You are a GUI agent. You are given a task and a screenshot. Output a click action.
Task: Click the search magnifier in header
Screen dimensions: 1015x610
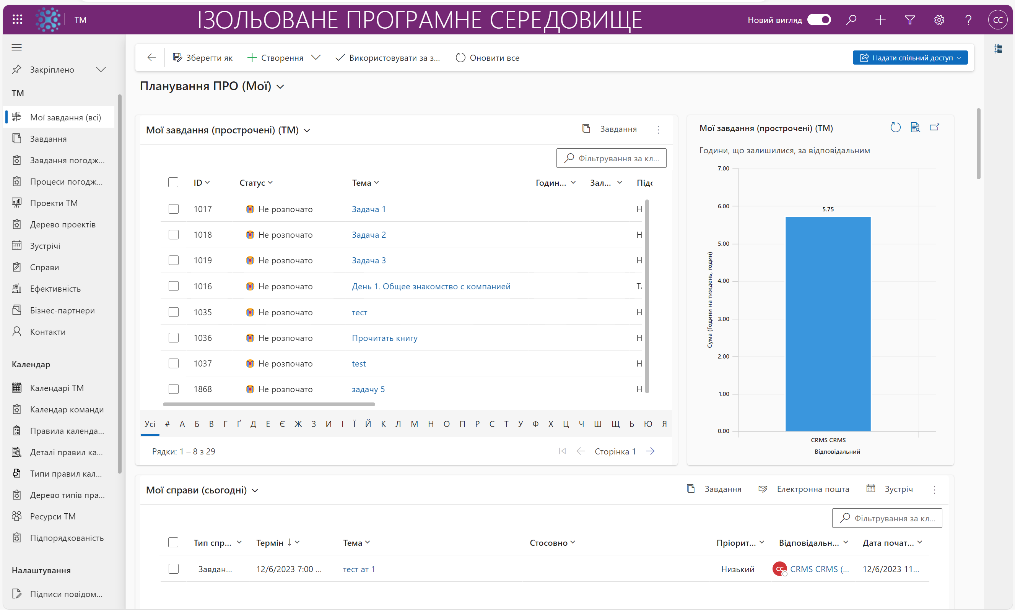tap(851, 19)
